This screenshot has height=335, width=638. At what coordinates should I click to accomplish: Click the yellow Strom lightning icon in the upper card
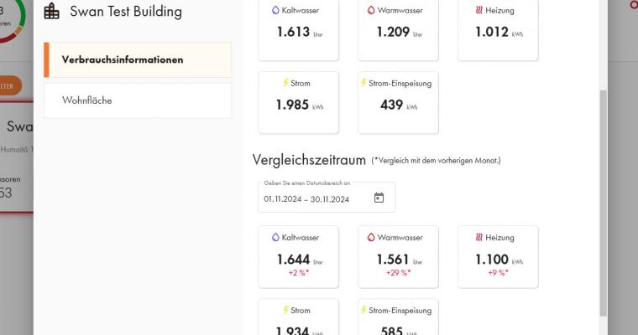pos(285,83)
